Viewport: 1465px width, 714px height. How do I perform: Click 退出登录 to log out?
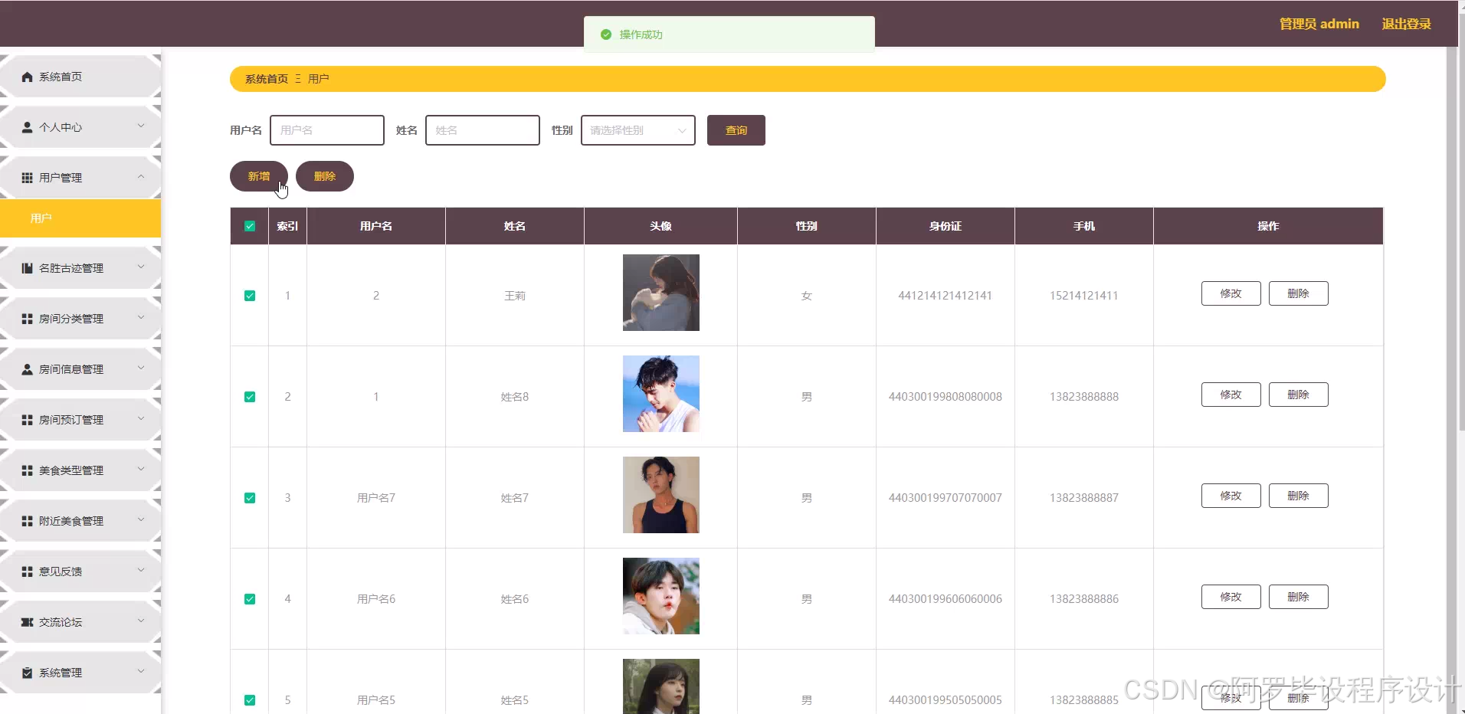click(1406, 24)
